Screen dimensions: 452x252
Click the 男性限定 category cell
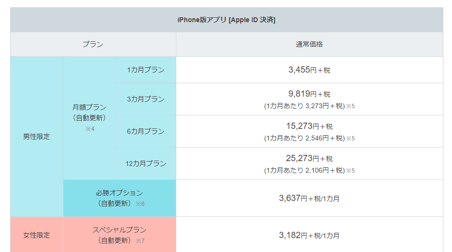[x=37, y=137]
